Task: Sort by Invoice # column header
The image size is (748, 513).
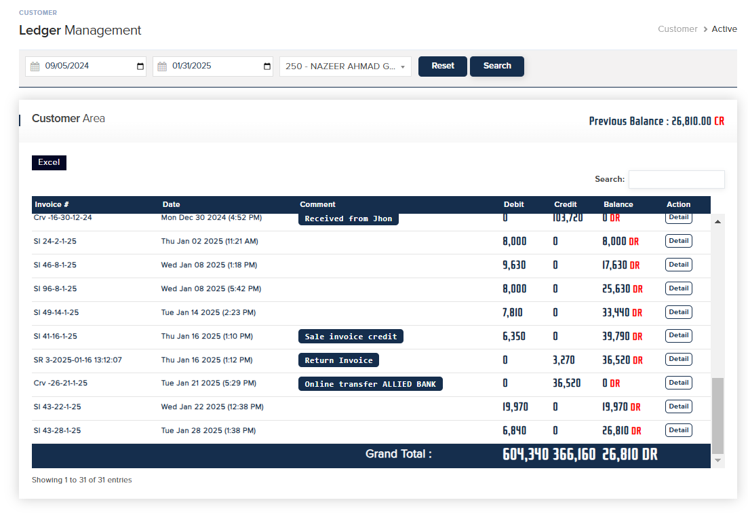Action: (x=52, y=204)
